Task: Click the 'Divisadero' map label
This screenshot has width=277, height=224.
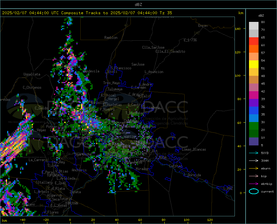Action: 150,108
